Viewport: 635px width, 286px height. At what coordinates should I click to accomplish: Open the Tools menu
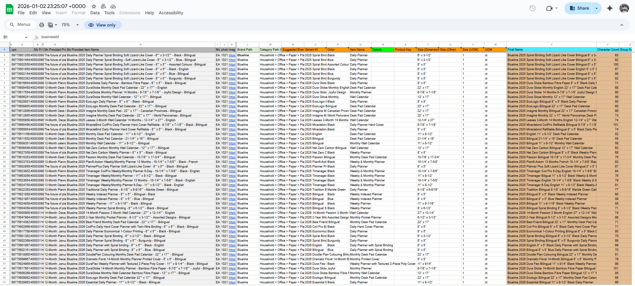[110, 13]
